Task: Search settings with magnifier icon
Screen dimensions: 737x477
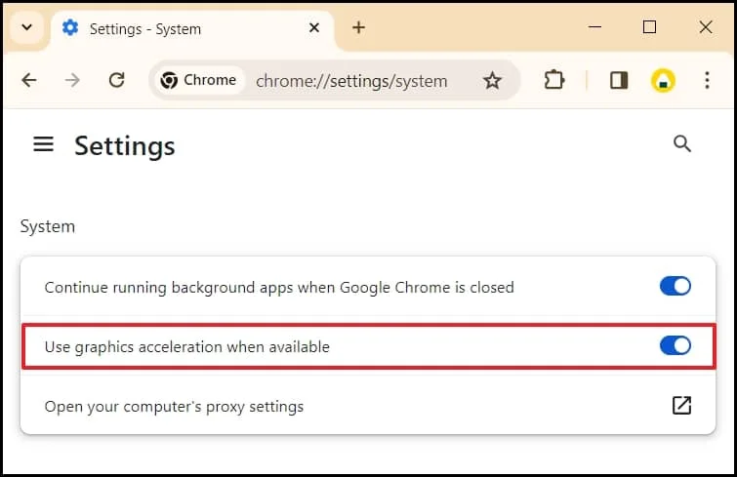Action: coord(682,144)
